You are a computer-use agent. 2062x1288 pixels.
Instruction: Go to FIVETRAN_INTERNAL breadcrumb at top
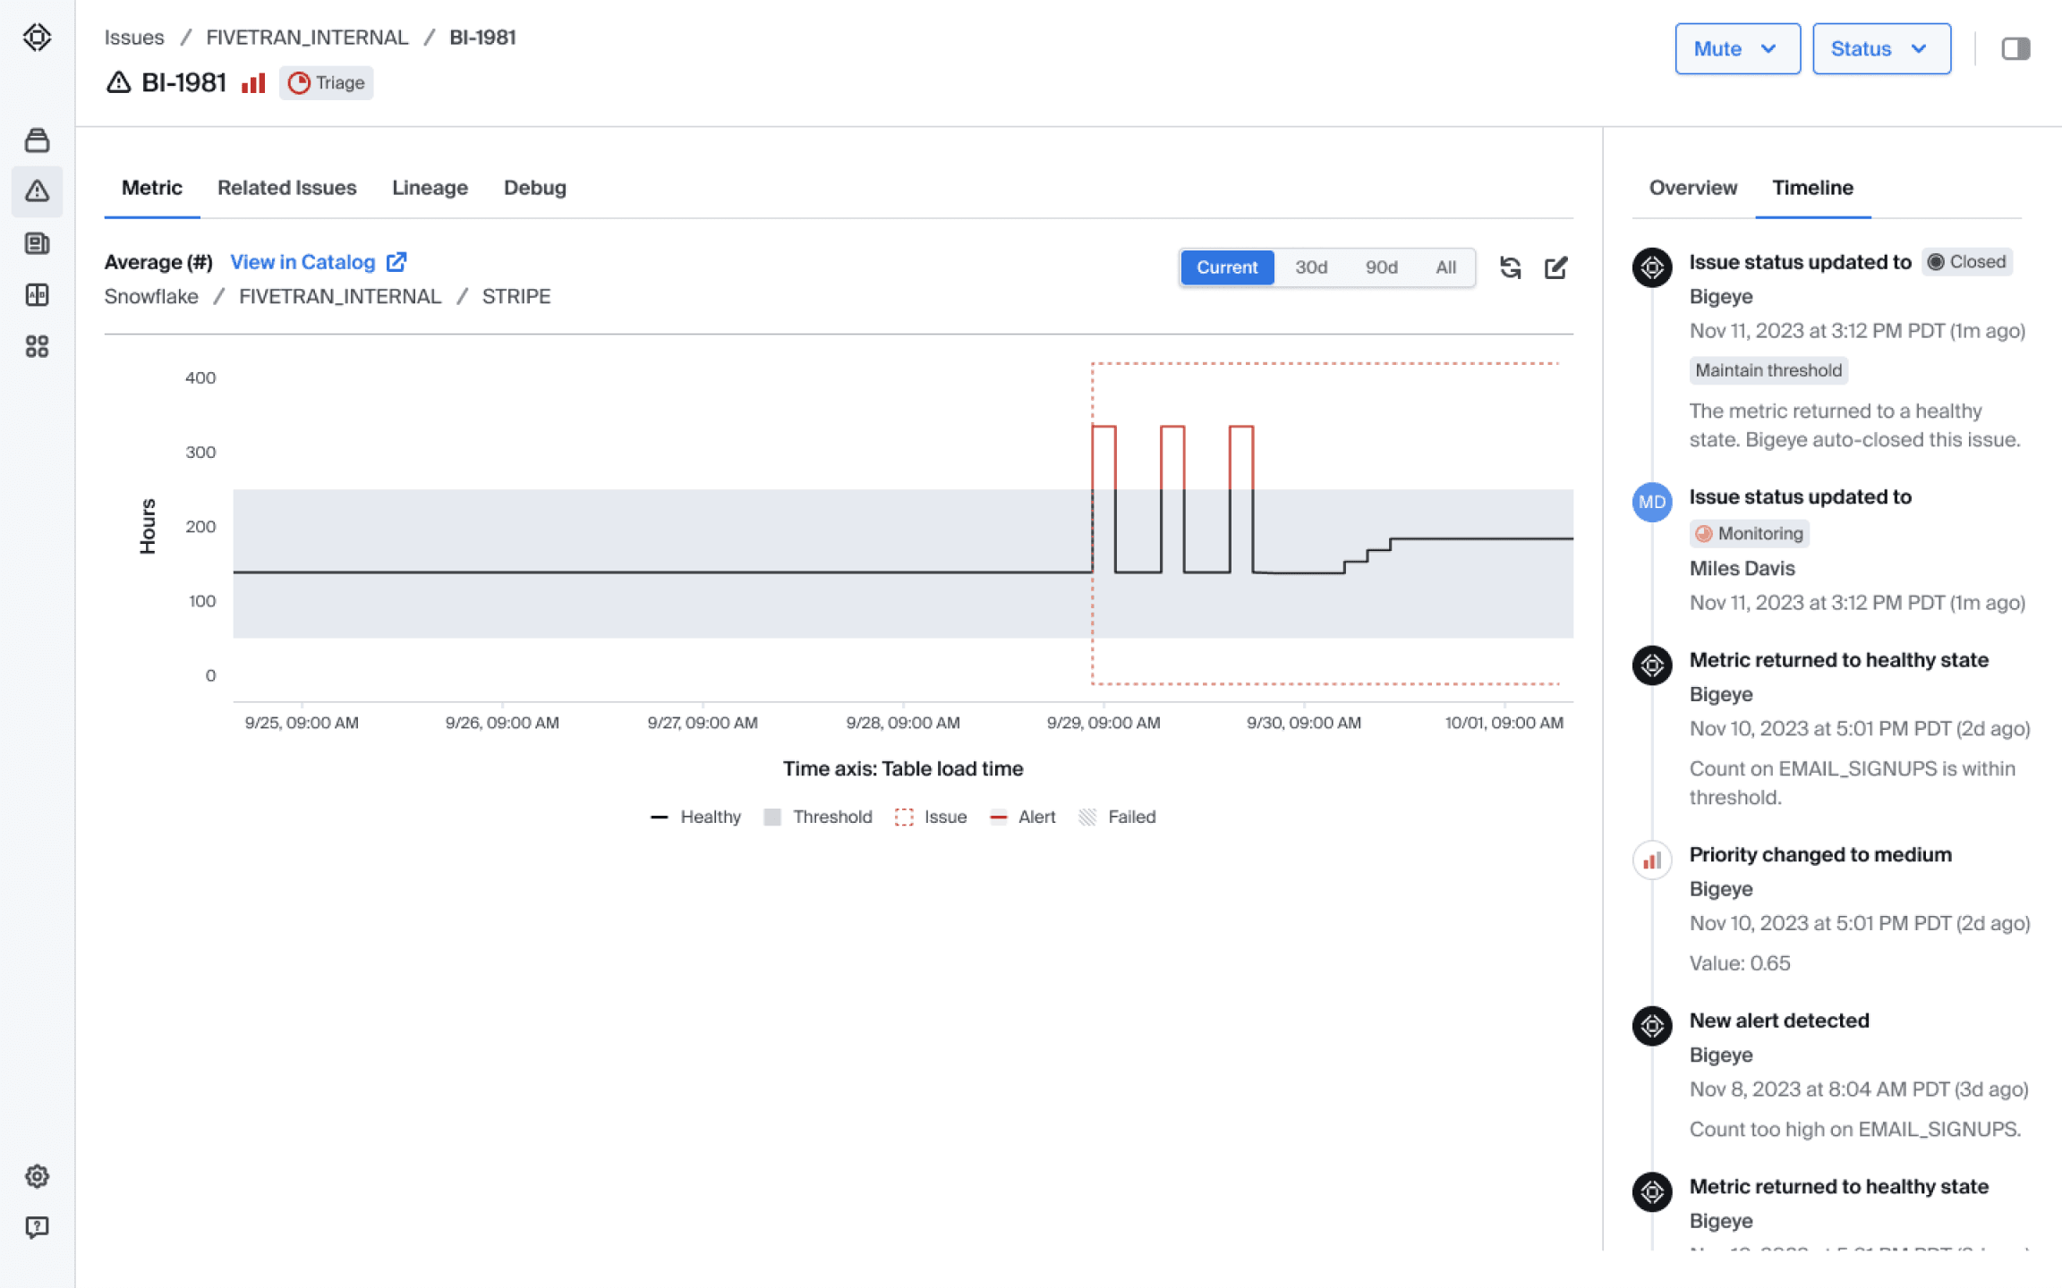click(x=307, y=38)
